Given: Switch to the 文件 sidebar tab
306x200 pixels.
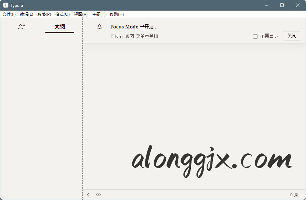Looking at the screenshot, I should click(x=23, y=27).
